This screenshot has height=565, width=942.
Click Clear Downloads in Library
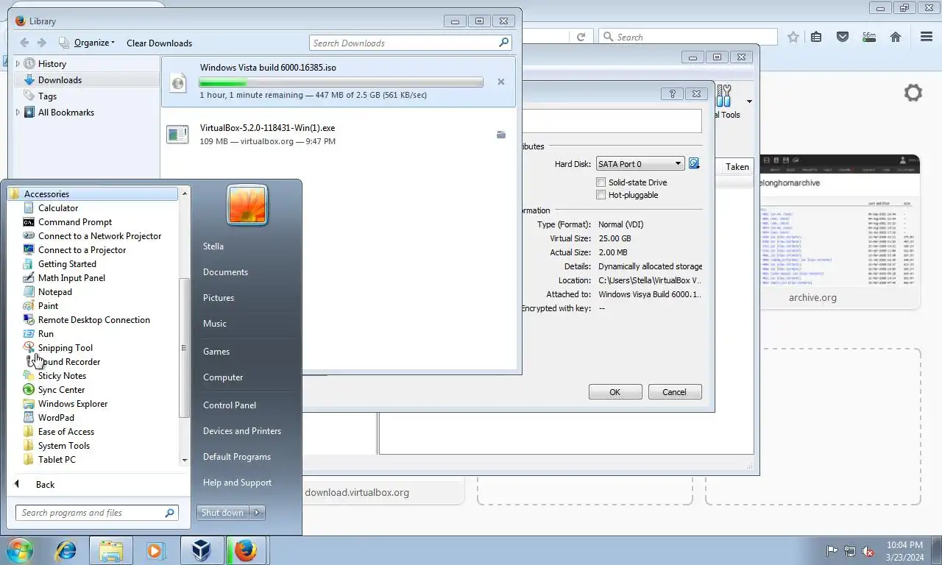pyautogui.click(x=159, y=43)
